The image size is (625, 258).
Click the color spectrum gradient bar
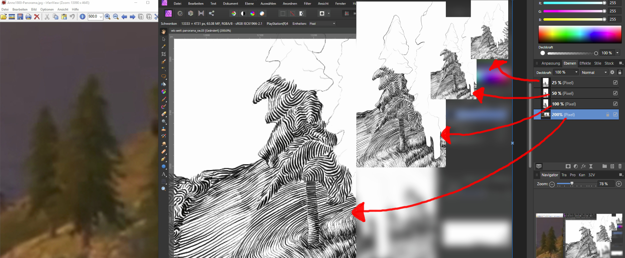[x=580, y=34]
